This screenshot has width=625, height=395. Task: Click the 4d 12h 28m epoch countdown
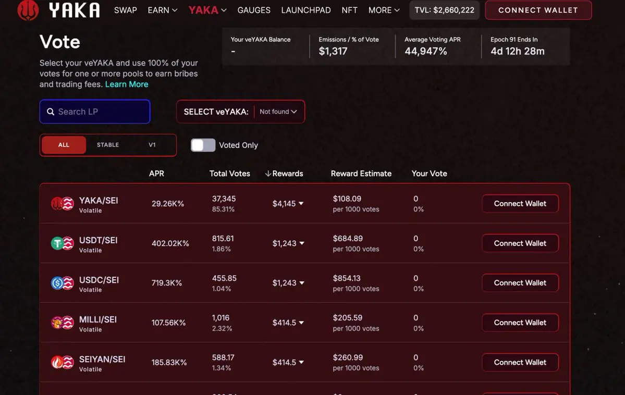click(x=518, y=51)
